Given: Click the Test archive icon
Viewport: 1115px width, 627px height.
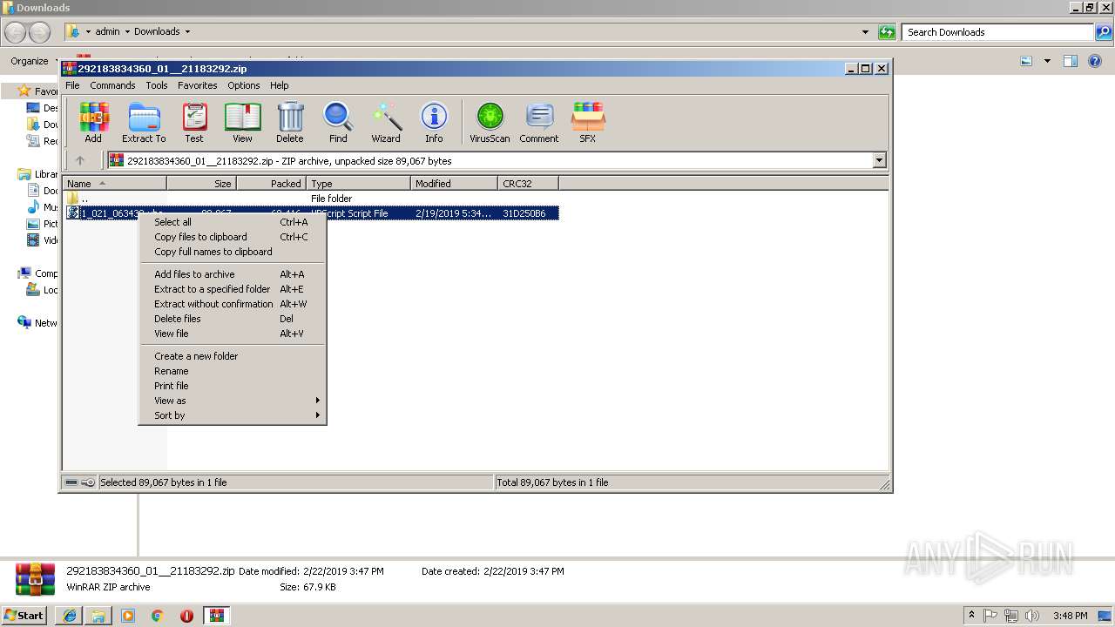Looking at the screenshot, I should point(194,122).
